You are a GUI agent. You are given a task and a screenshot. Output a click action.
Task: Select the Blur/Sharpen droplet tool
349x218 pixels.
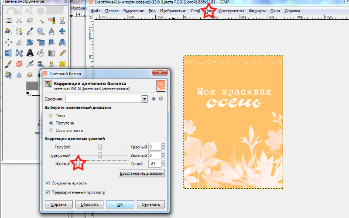[19, 74]
